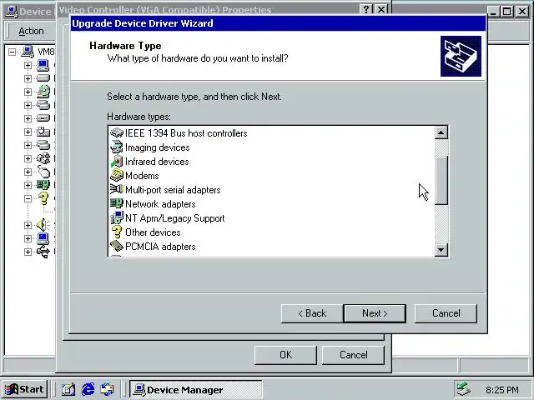
Task: Expand the Computer node in device tree
Action: pos(28,65)
